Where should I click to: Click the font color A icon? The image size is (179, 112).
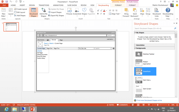[104, 11]
